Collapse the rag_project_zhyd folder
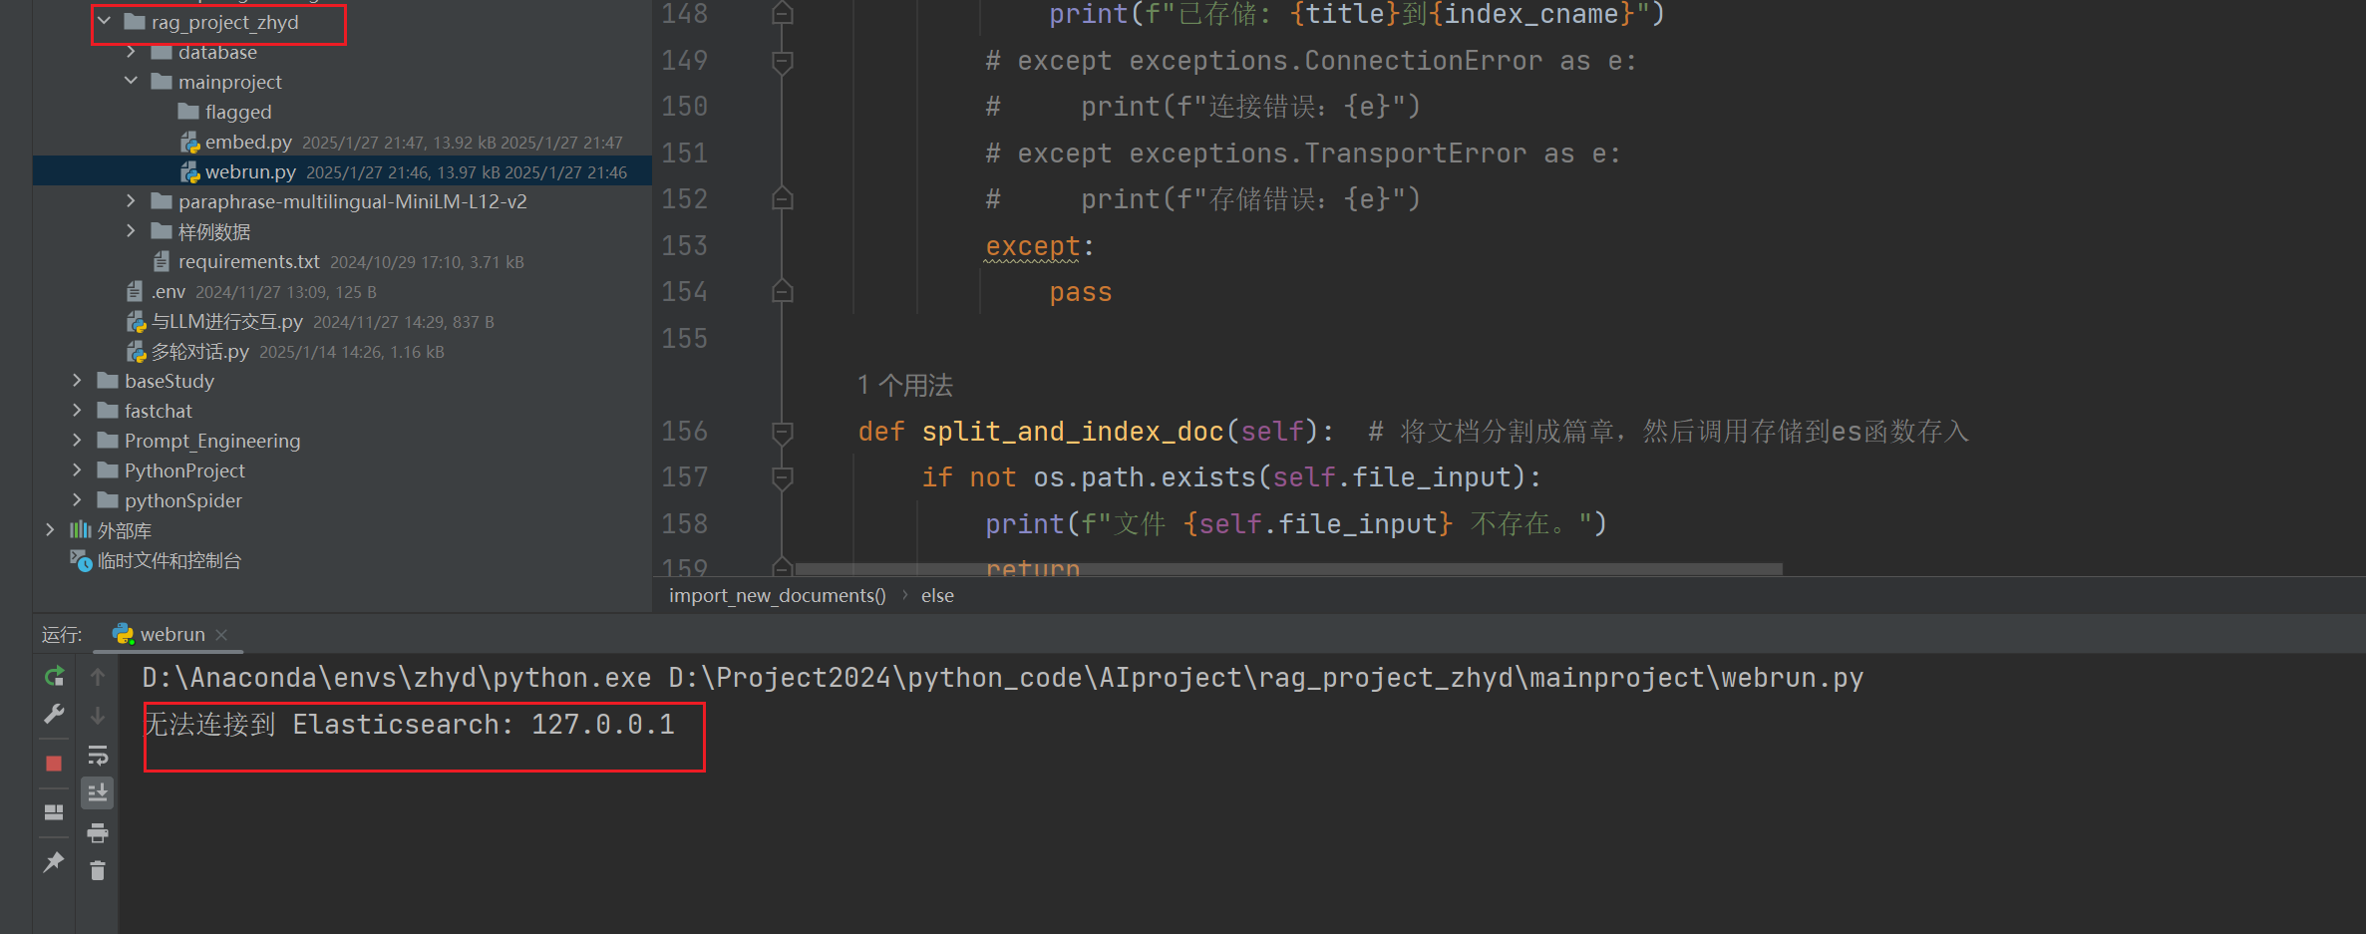The height and width of the screenshot is (934, 2366). click(x=105, y=22)
